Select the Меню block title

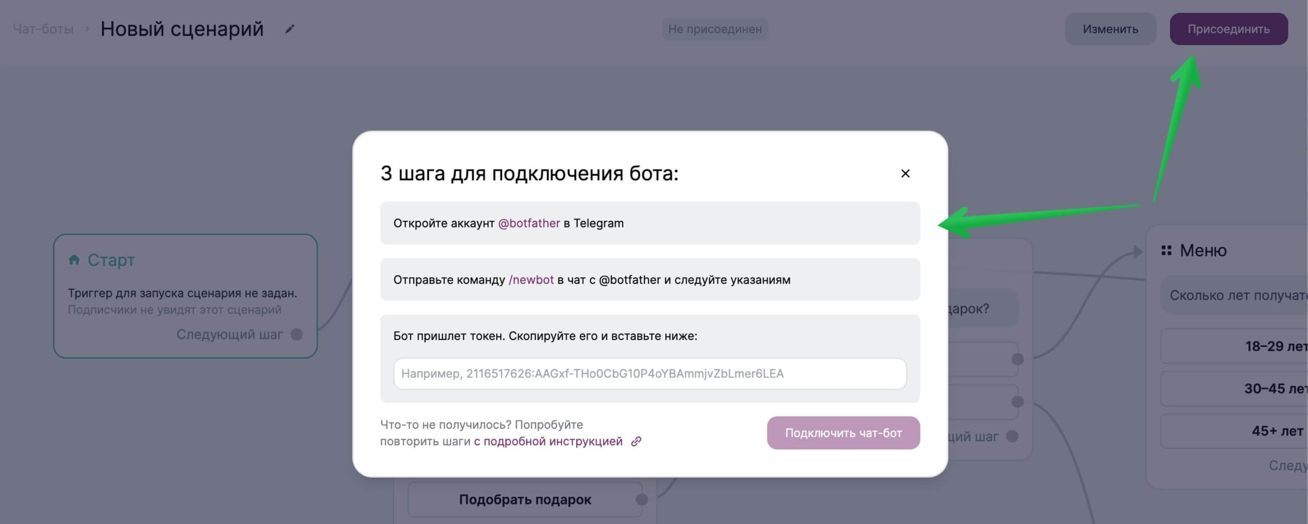pyautogui.click(x=1203, y=250)
